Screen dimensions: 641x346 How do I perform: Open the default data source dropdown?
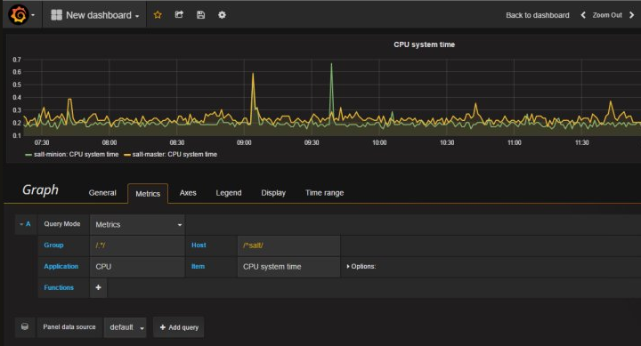(126, 327)
